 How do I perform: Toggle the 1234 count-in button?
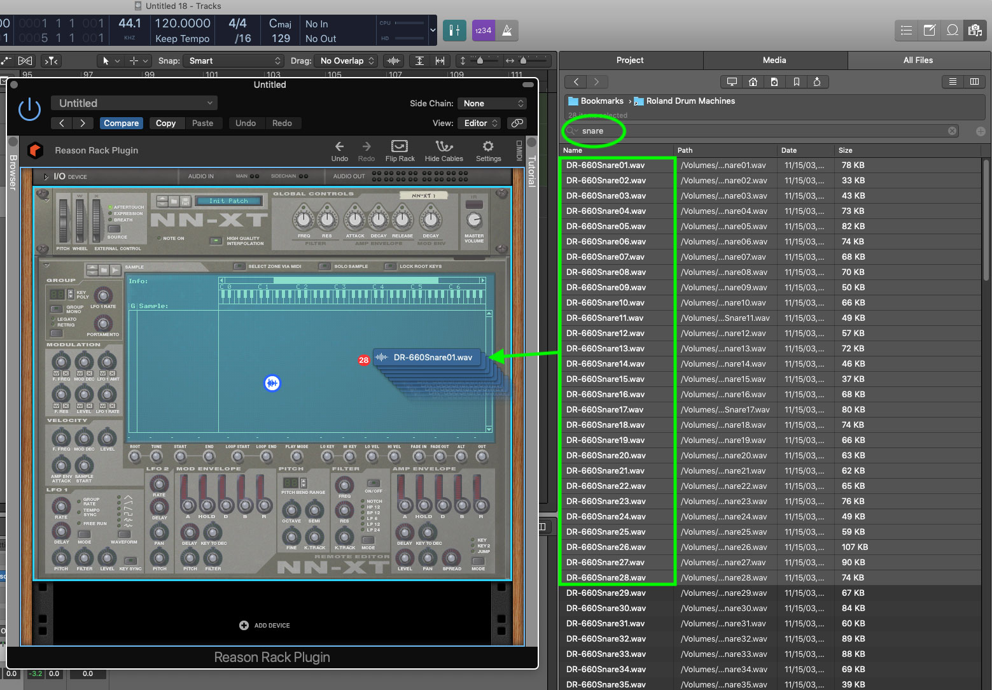click(x=484, y=30)
